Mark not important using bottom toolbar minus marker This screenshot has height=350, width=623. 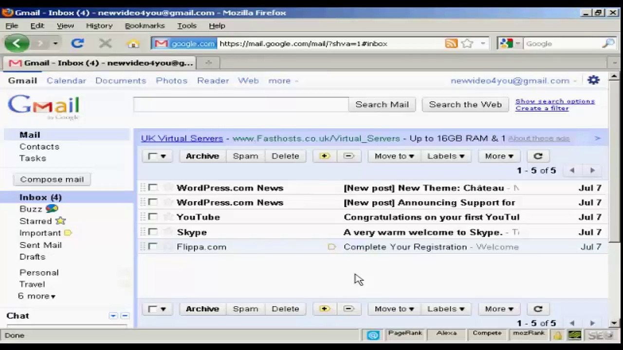pyautogui.click(x=349, y=309)
